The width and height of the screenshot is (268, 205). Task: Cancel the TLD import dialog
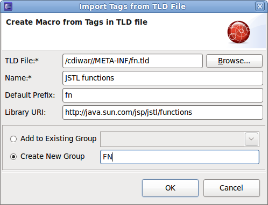tap(231, 188)
